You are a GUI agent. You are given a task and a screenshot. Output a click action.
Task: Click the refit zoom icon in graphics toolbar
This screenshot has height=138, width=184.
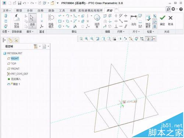[x=81, y=39]
